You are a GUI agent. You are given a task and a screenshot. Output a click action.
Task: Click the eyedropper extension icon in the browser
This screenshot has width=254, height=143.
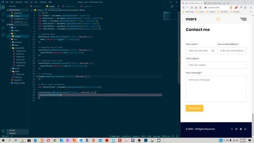point(241,8)
